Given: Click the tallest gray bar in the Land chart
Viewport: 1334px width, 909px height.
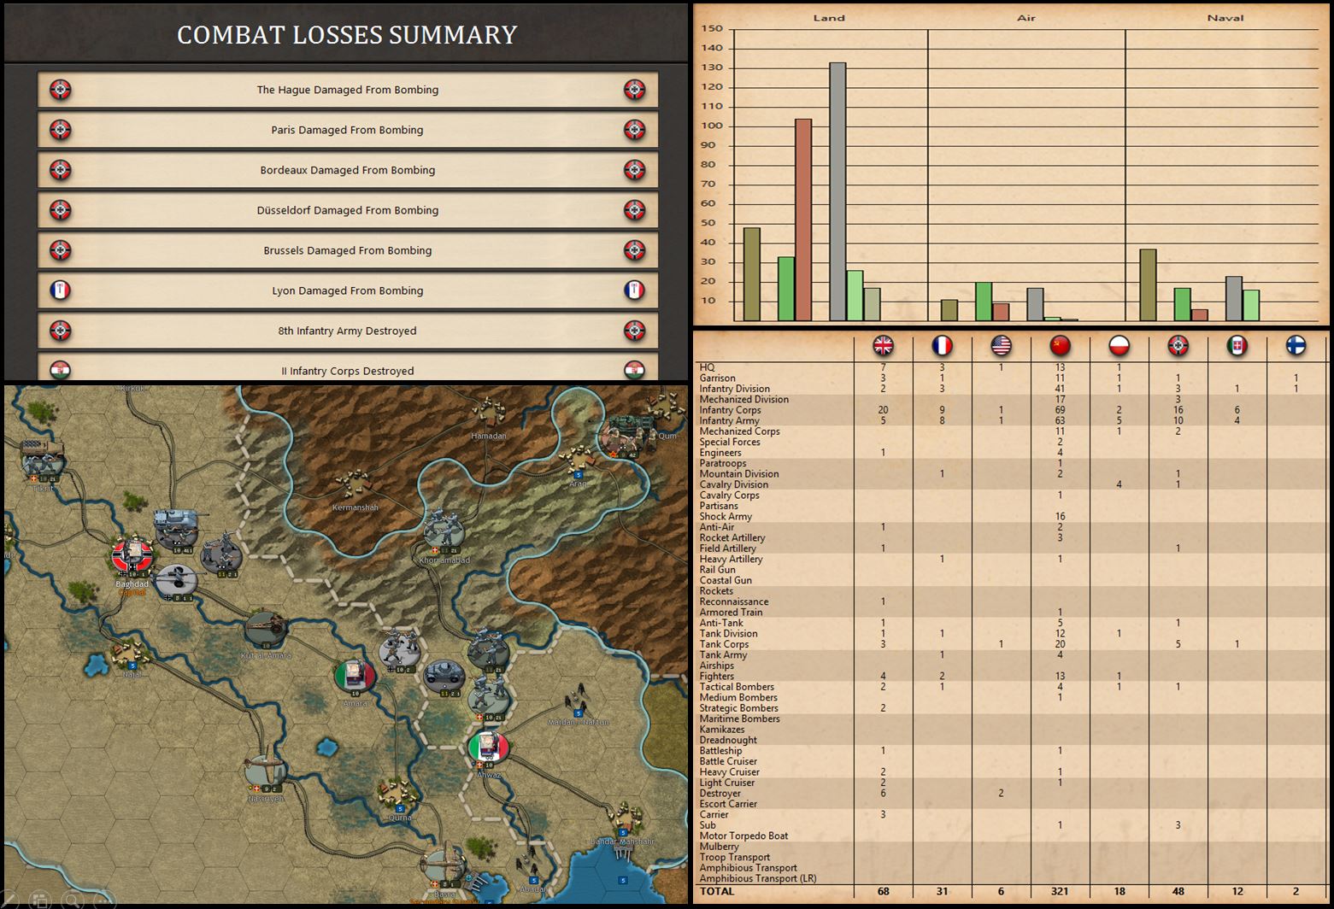Looking at the screenshot, I should 837,192.
